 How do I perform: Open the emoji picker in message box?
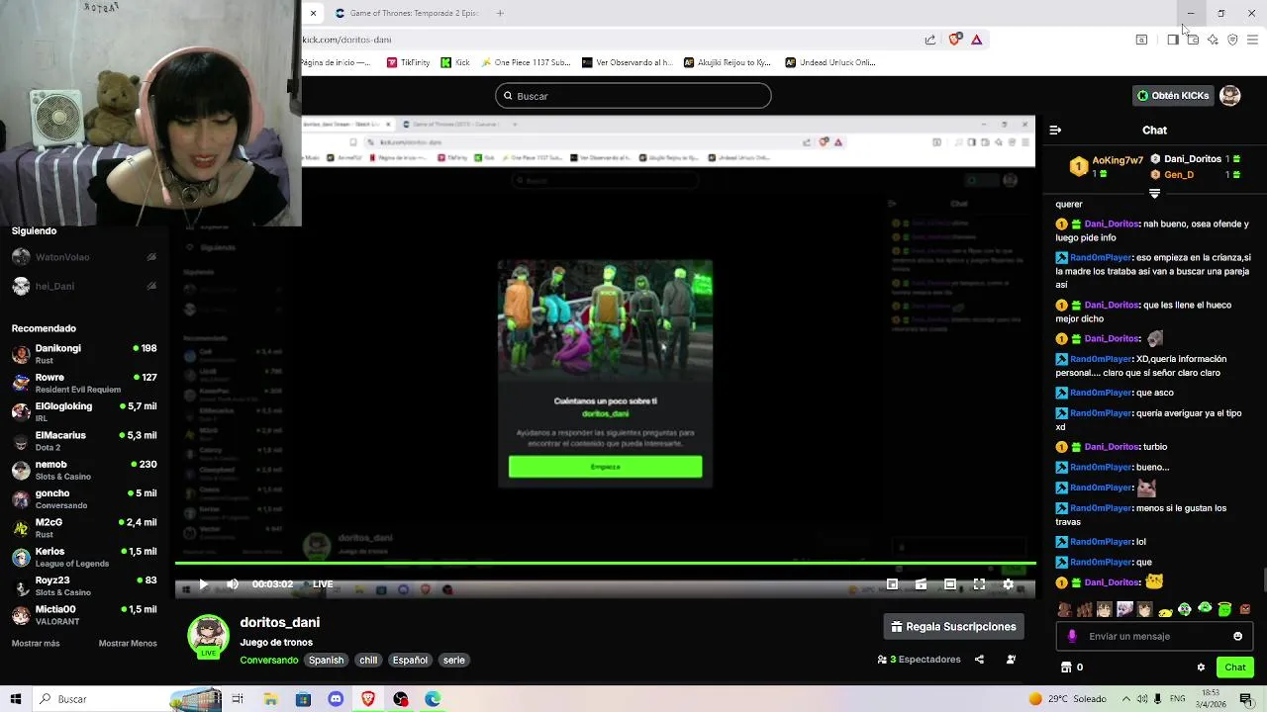1237,637
